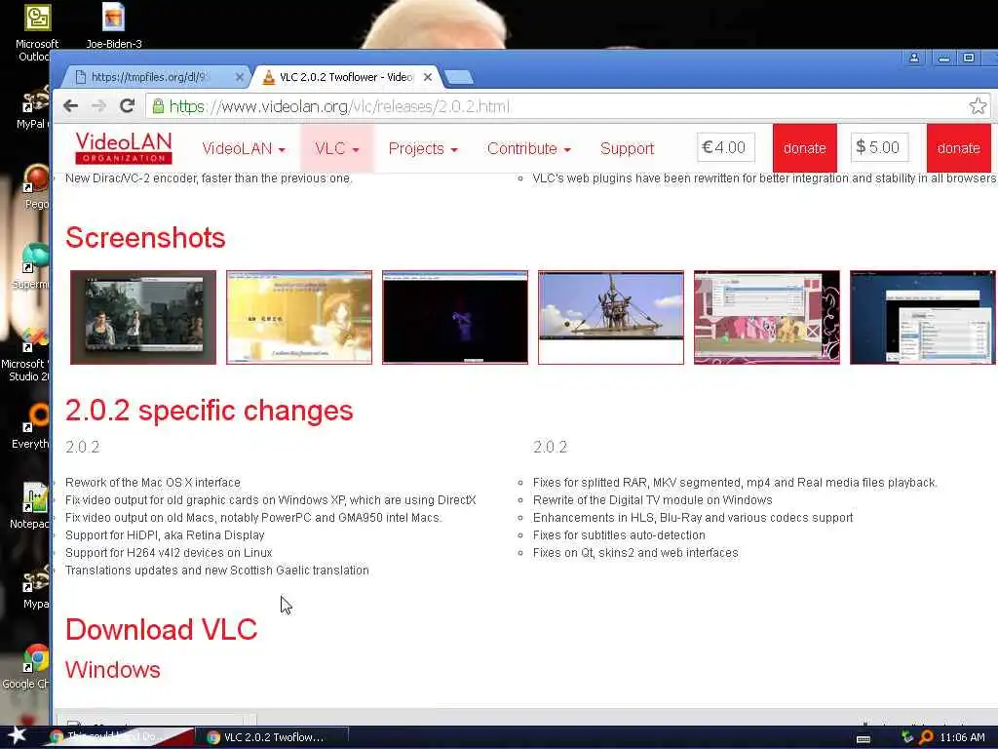Open the yellow anime screenshot thumbnail
Screen dimensions: 998x749
[x=299, y=317]
